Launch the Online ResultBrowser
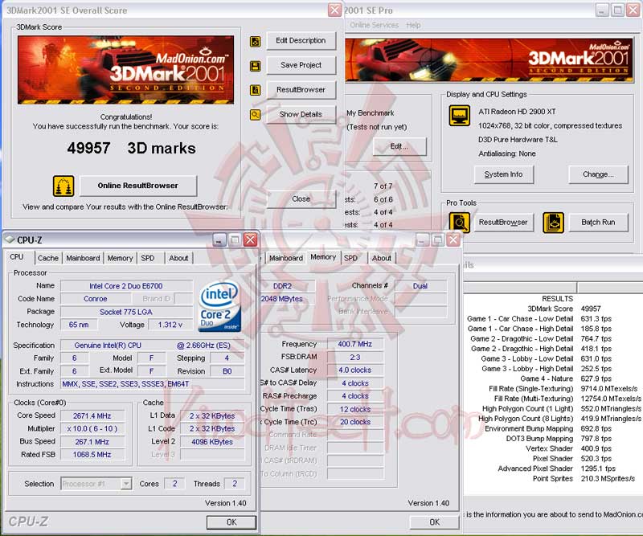The width and height of the screenshot is (643, 536). pos(138,186)
